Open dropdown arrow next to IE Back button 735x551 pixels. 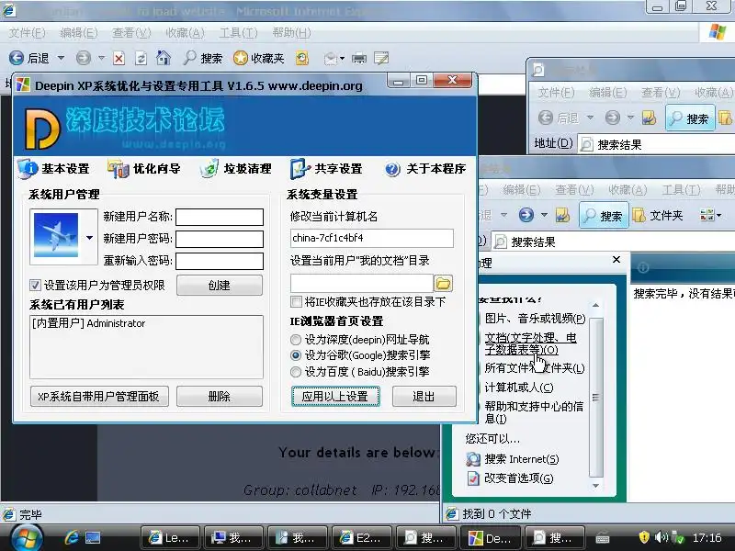coord(61,58)
